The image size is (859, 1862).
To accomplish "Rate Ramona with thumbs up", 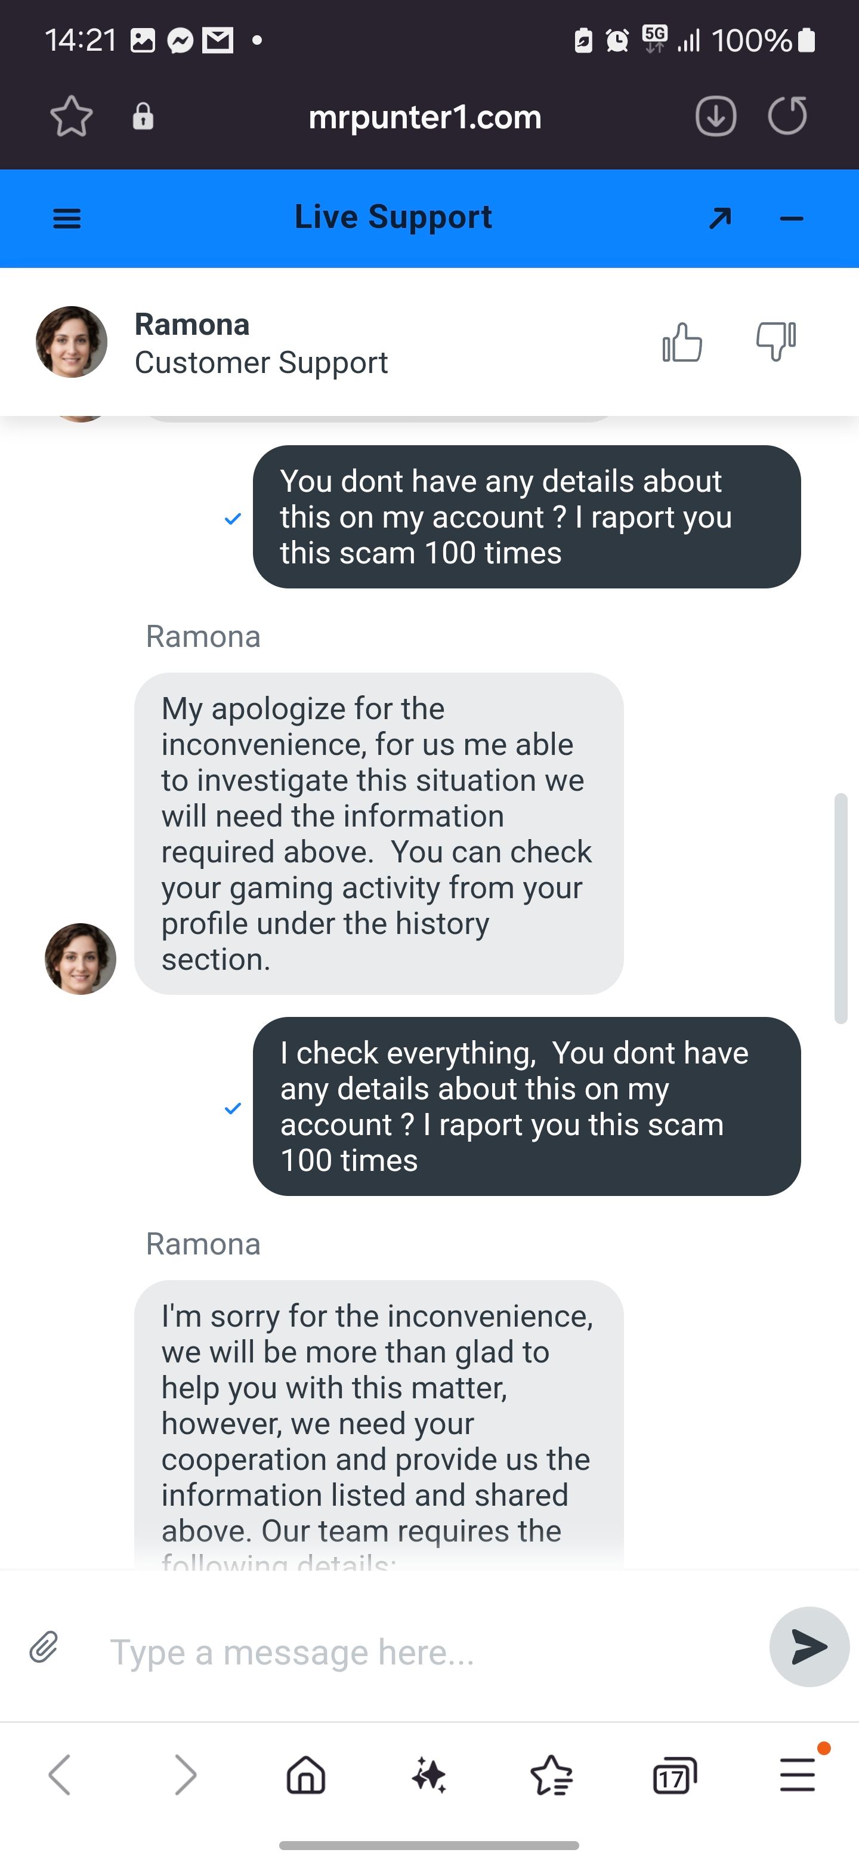I will click(x=682, y=342).
